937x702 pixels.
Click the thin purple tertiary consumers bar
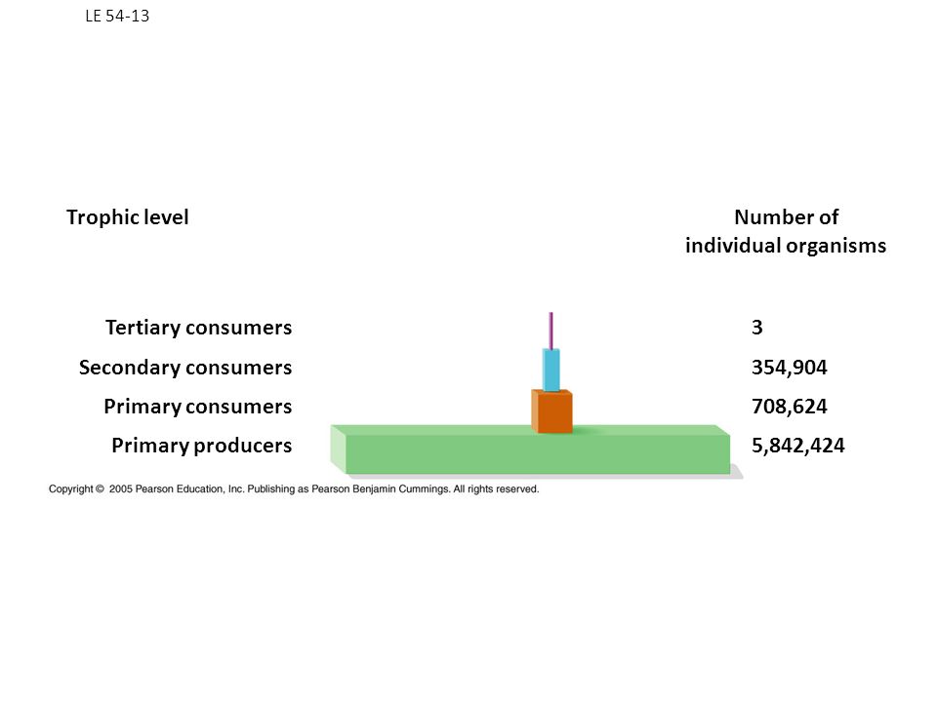click(x=550, y=331)
